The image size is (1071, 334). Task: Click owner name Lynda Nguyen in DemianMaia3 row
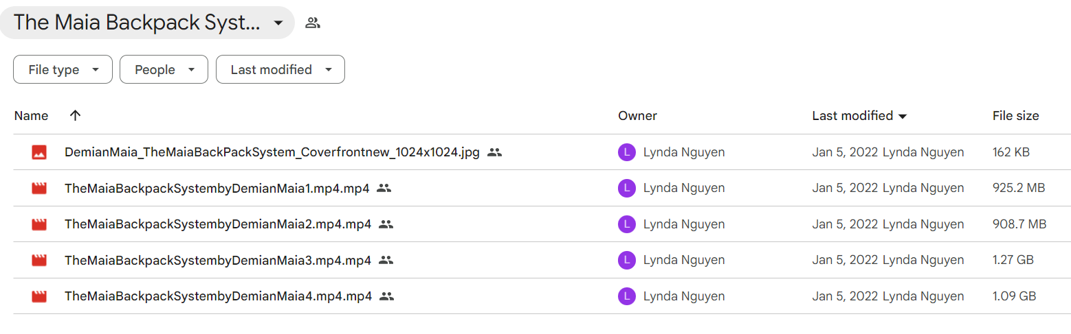pos(684,261)
